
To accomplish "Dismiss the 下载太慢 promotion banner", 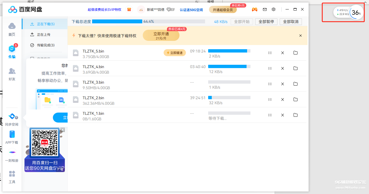I will 301,36.
